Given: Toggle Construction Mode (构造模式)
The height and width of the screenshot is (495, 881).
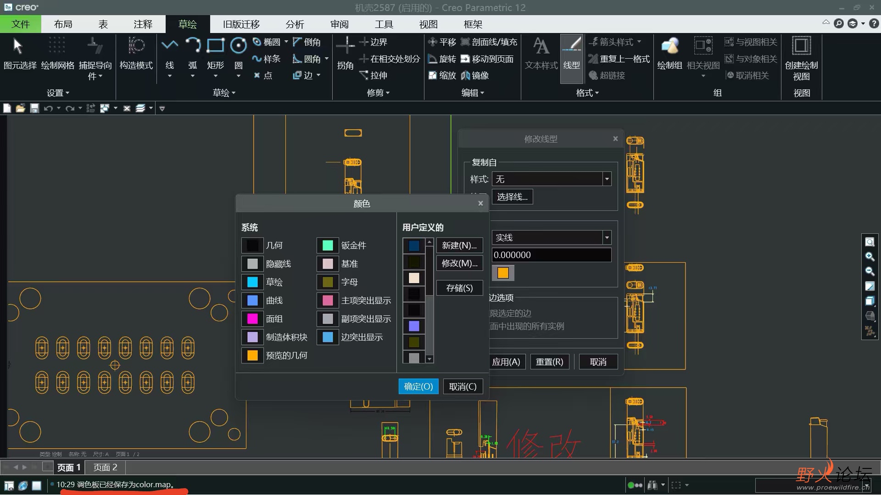Looking at the screenshot, I should 136,46.
